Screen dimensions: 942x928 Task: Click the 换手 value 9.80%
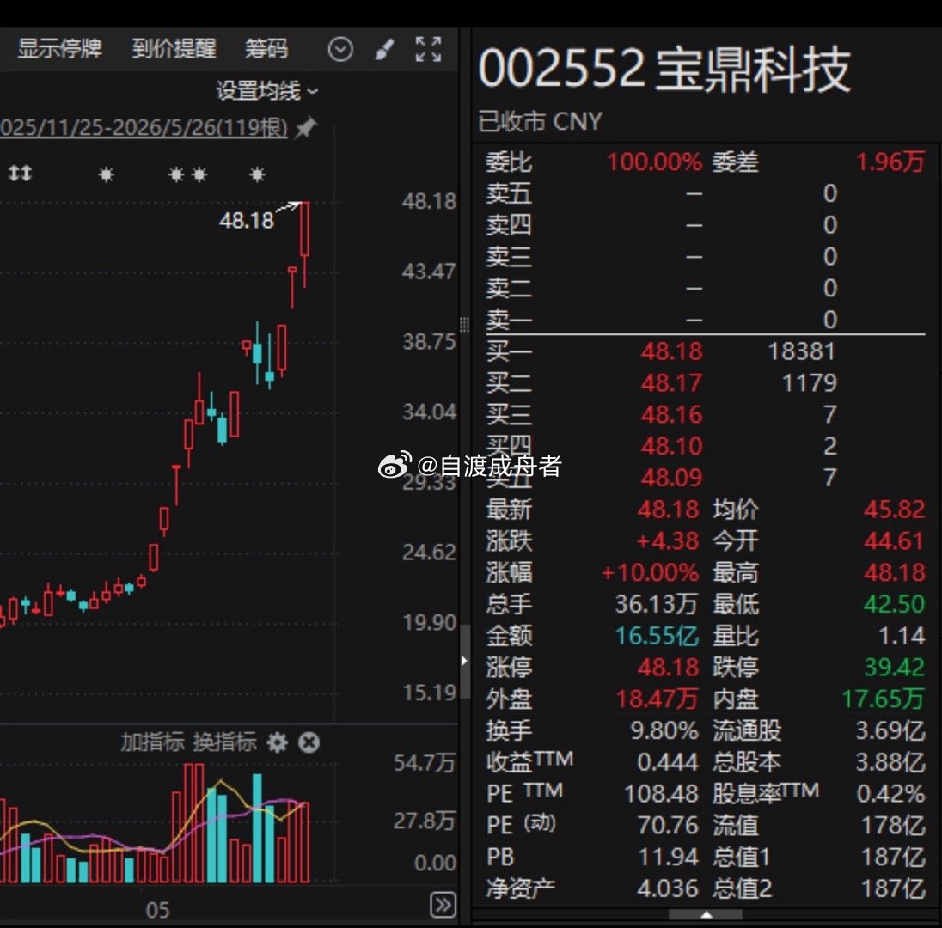[x=664, y=730]
